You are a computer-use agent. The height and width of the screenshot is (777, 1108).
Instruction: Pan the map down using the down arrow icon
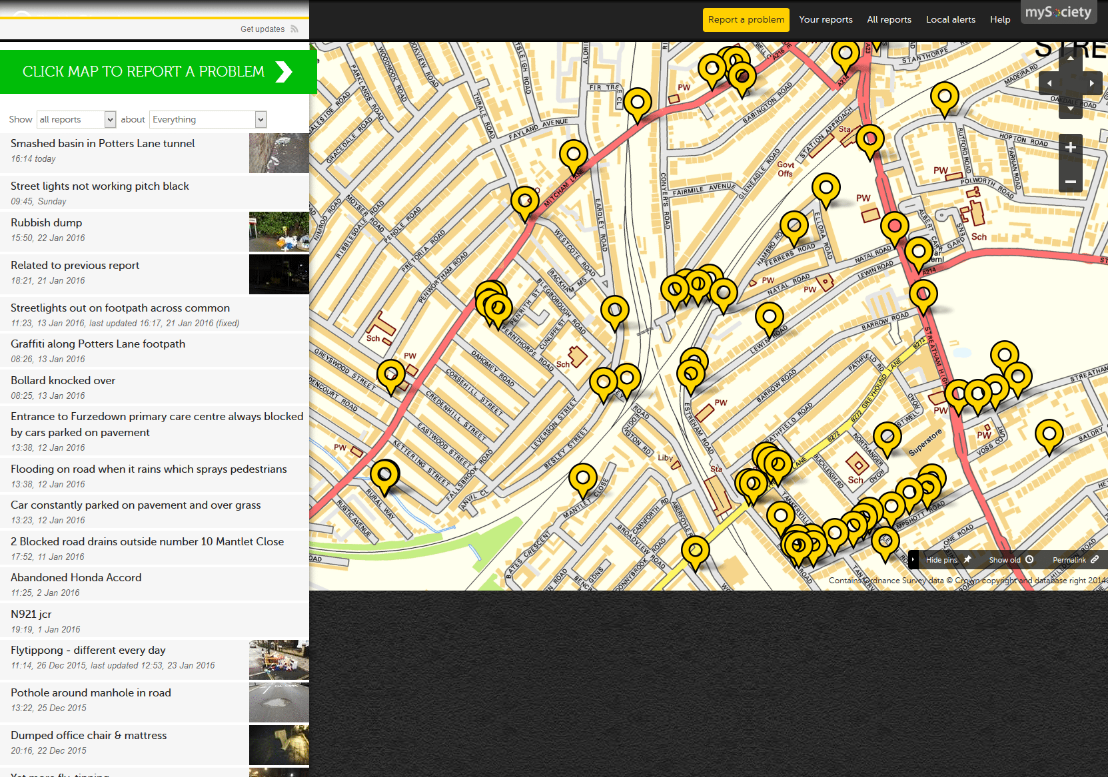click(x=1071, y=107)
